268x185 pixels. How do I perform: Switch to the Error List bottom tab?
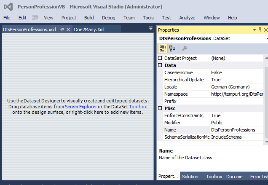[259, 177]
